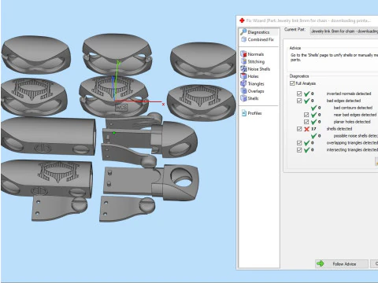Click the Normals cube icon

click(243, 54)
